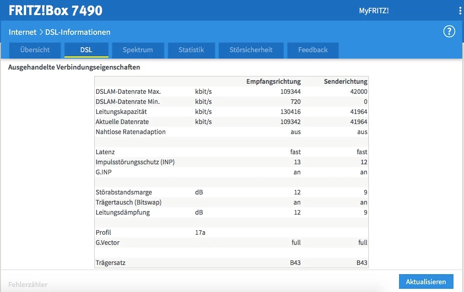Go to the Statistik tab
The height and width of the screenshot is (292, 464).
click(191, 50)
